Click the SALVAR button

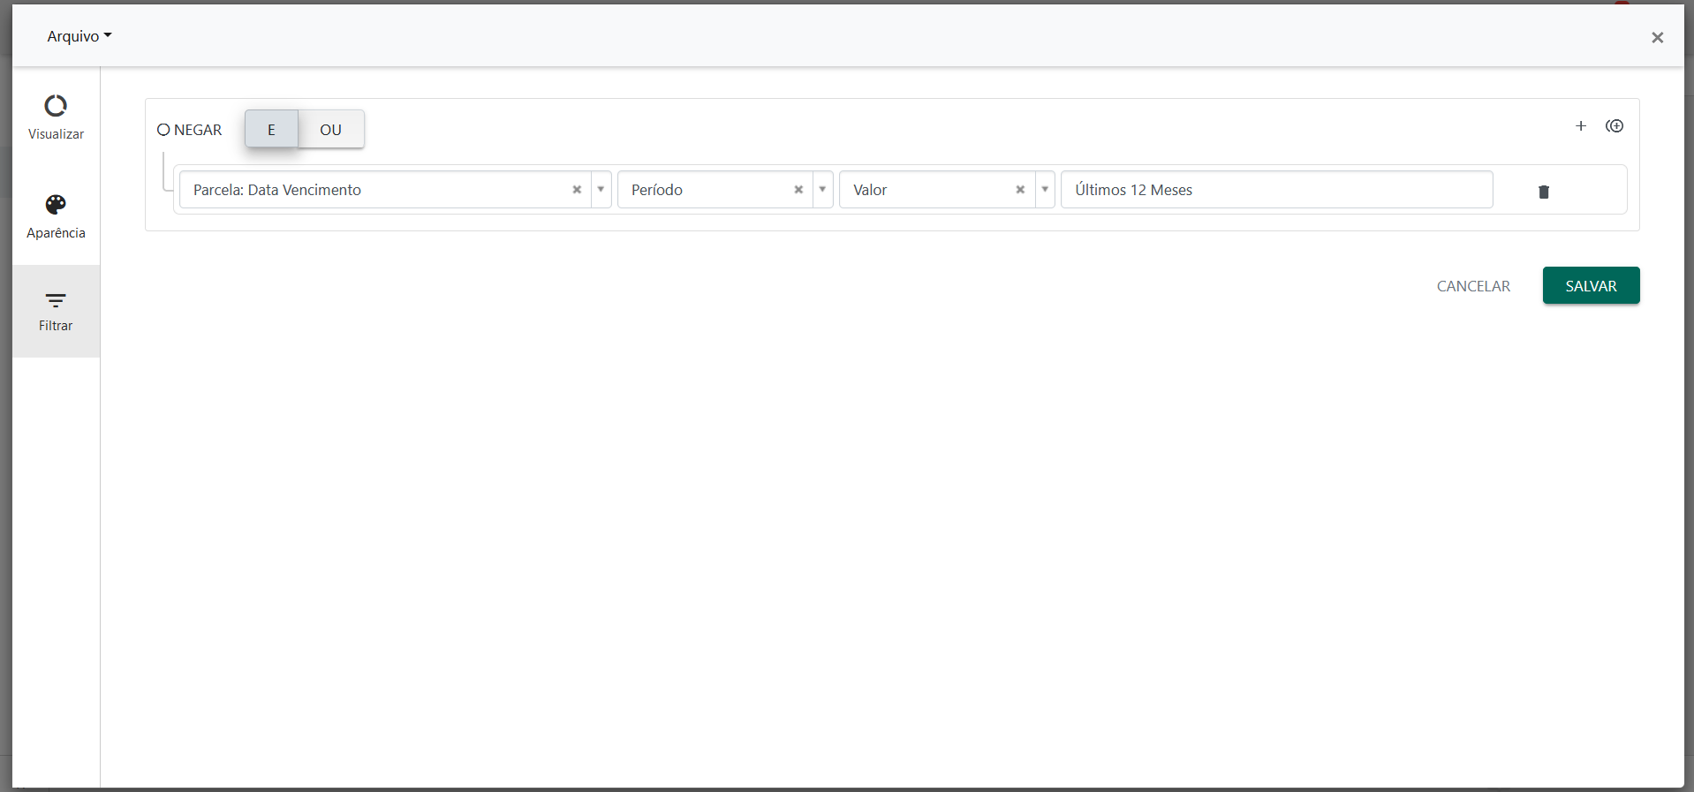click(1591, 285)
